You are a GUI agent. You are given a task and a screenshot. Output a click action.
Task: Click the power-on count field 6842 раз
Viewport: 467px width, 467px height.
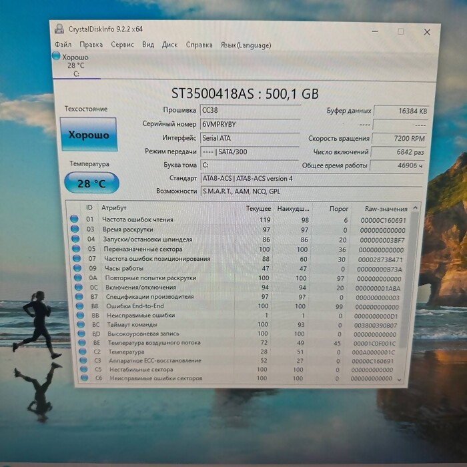click(398, 152)
